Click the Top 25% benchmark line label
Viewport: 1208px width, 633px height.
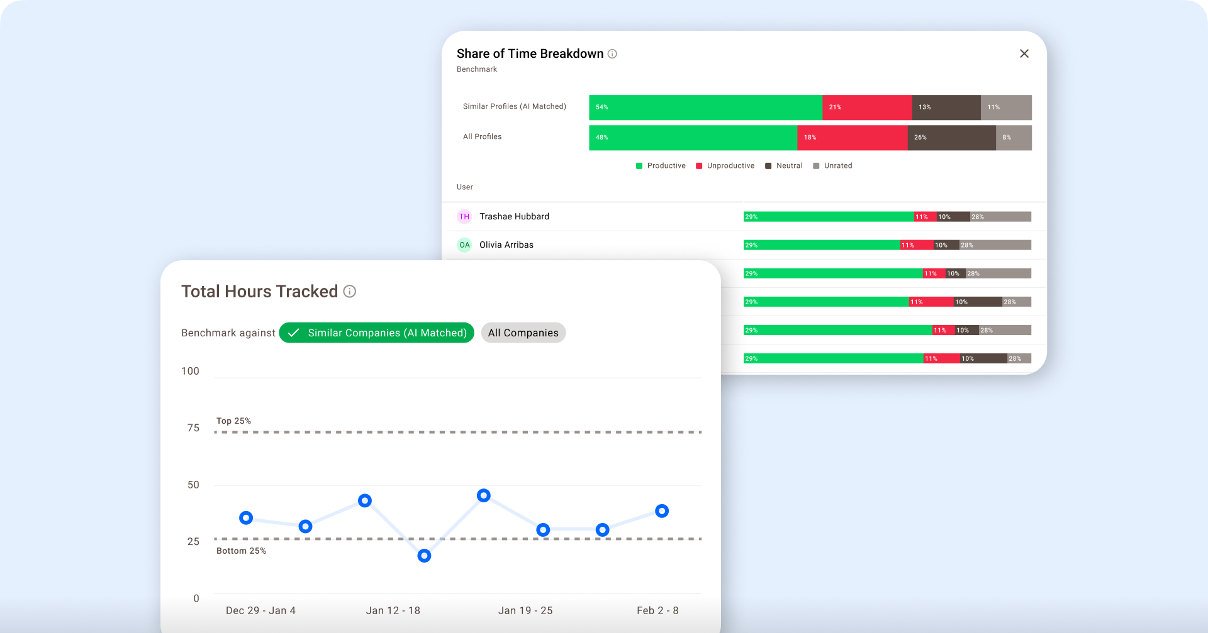[x=233, y=421]
